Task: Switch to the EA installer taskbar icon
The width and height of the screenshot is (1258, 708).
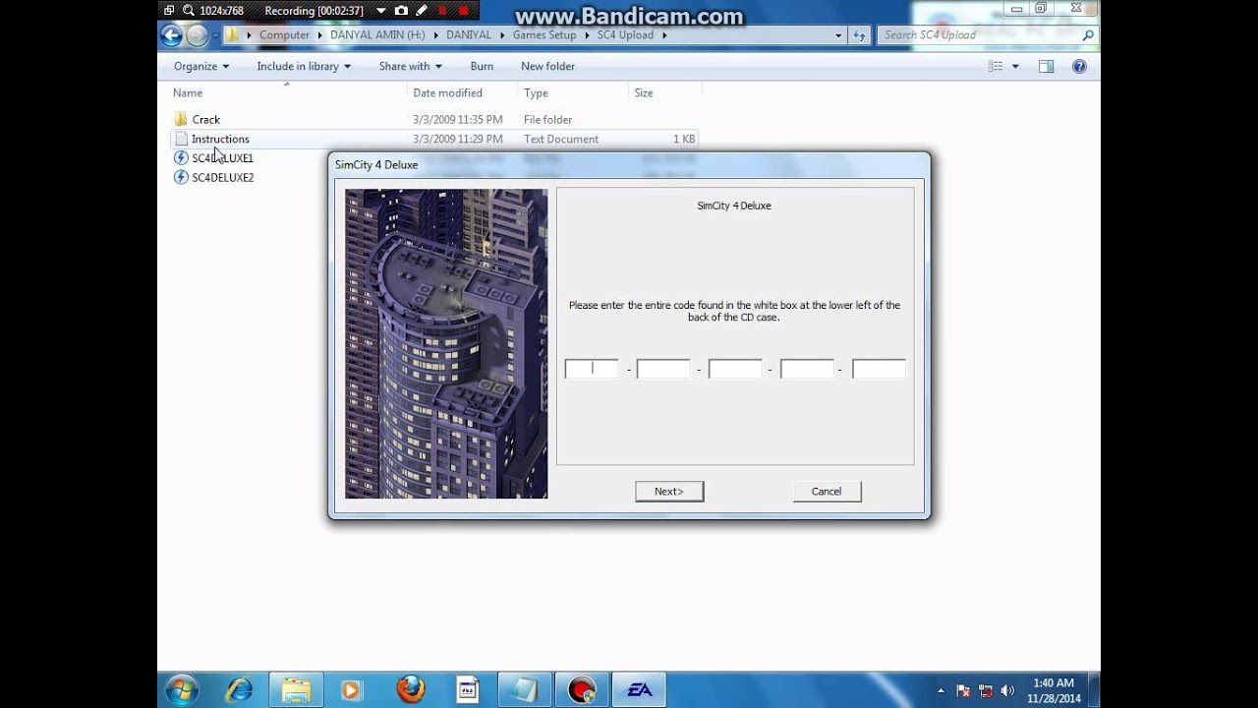Action: [640, 689]
